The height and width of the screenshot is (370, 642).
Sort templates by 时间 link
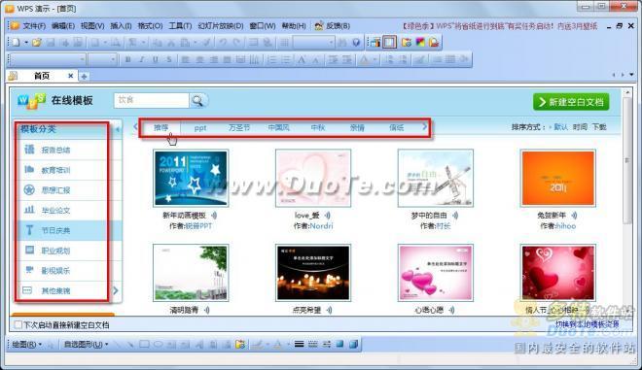(x=580, y=127)
